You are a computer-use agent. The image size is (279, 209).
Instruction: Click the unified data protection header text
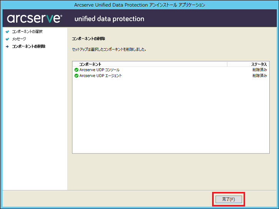pos(109,19)
